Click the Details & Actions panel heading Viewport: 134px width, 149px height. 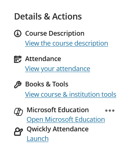coord(48,17)
